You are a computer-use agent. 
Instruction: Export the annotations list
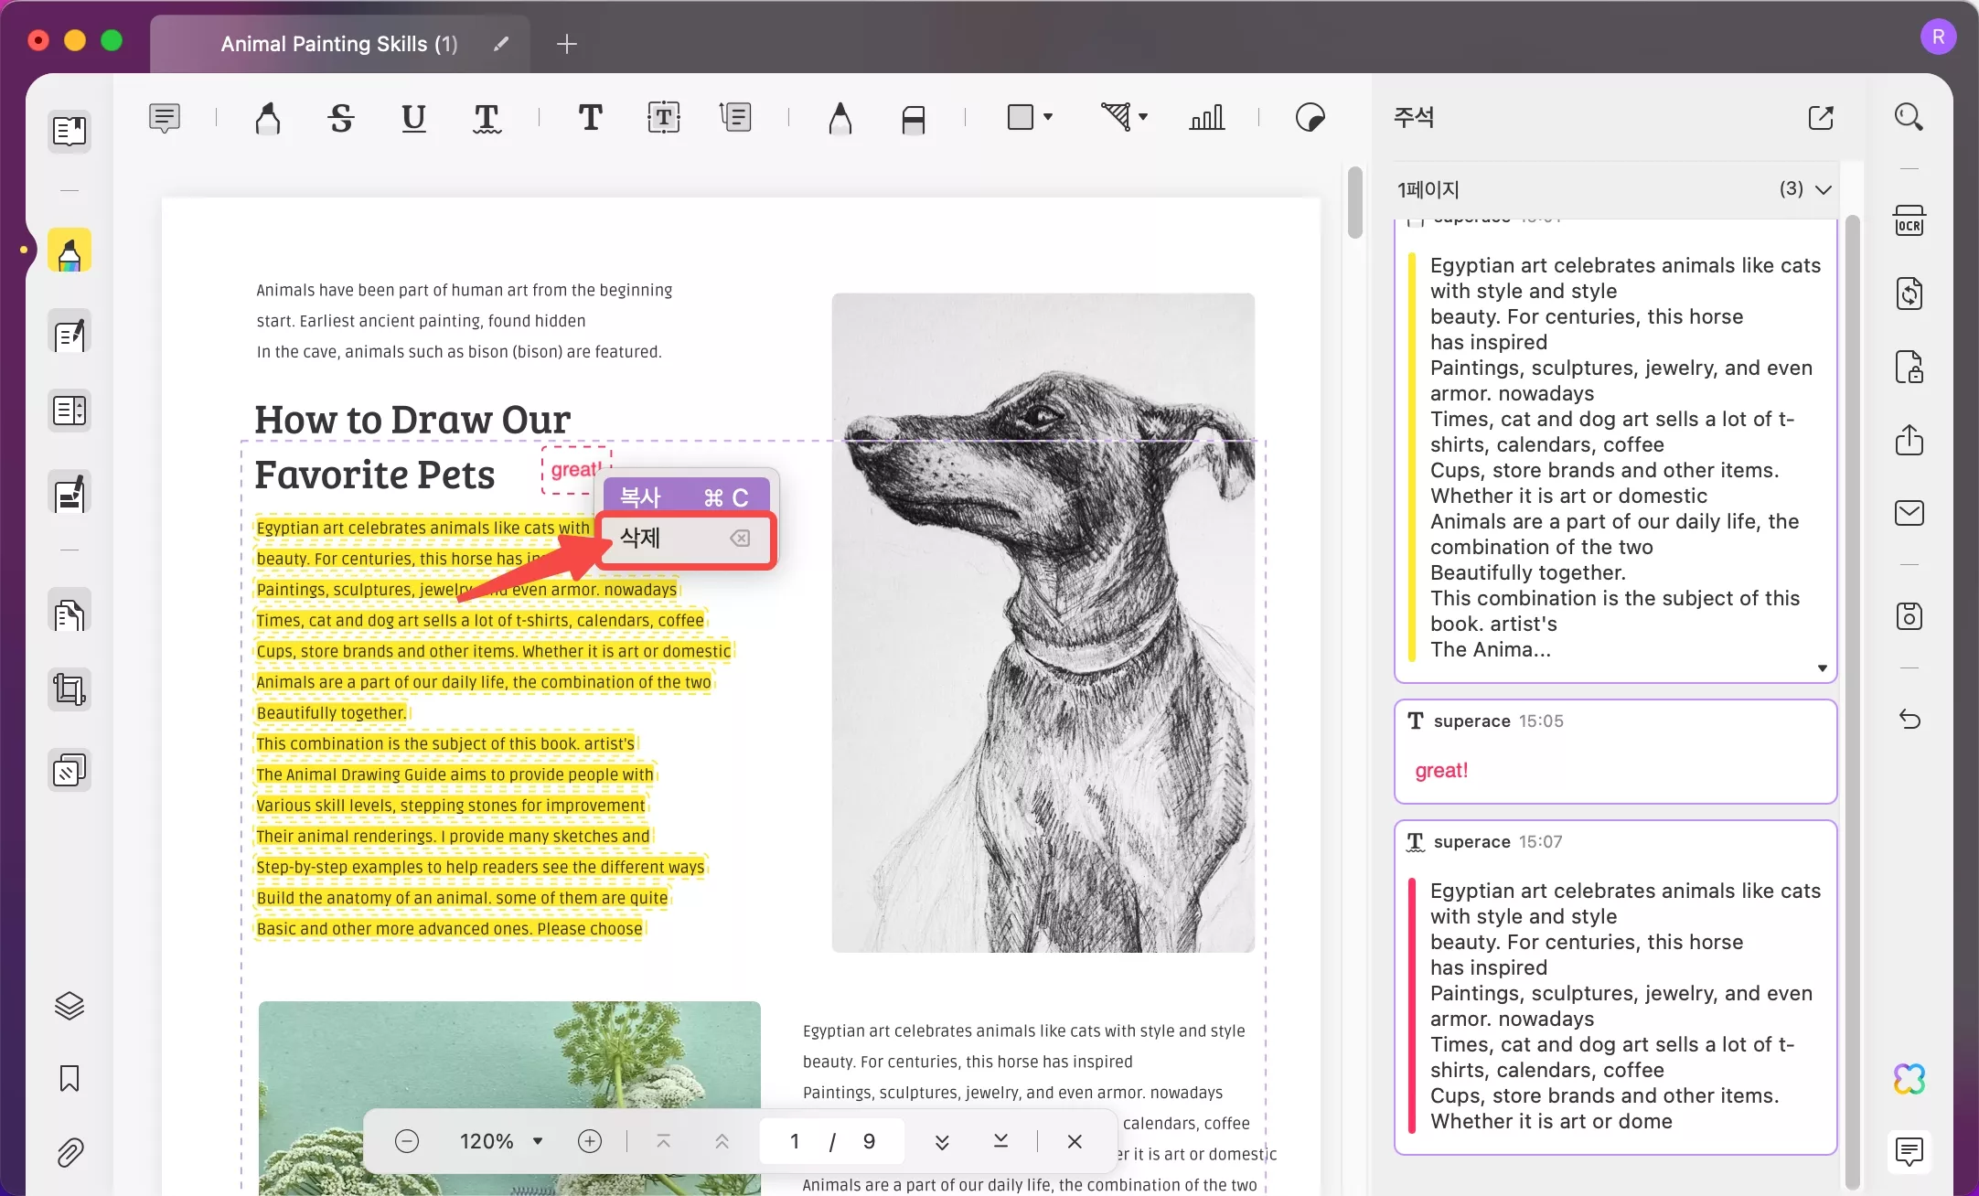coord(1821,117)
